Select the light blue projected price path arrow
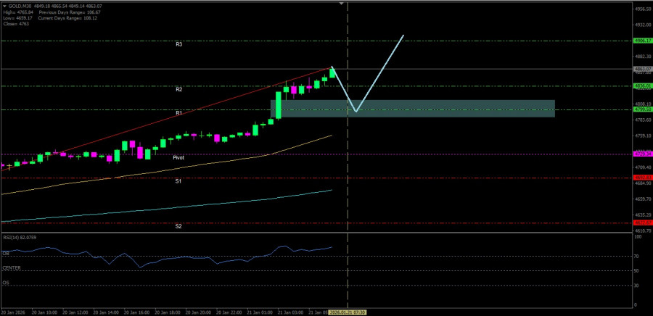This screenshot has height=316, width=653. pos(379,74)
